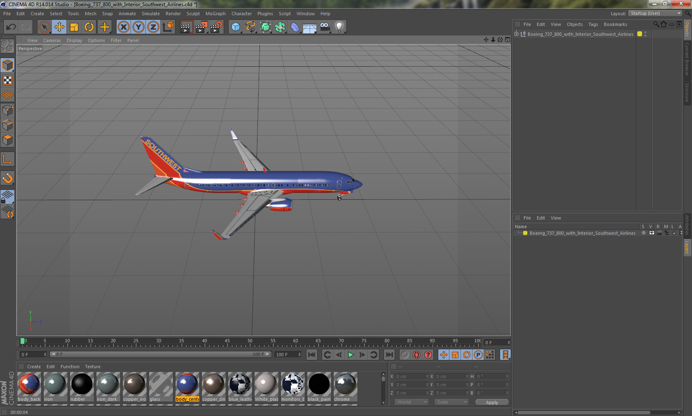Record active objects keyframe
The image size is (692, 416).
click(405, 355)
